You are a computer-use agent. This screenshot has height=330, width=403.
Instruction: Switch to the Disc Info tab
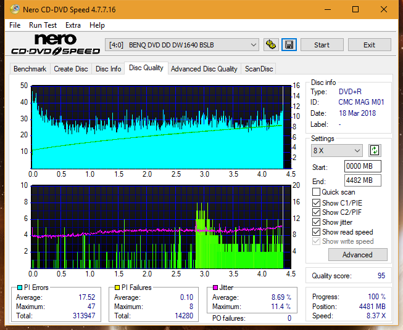coord(108,69)
